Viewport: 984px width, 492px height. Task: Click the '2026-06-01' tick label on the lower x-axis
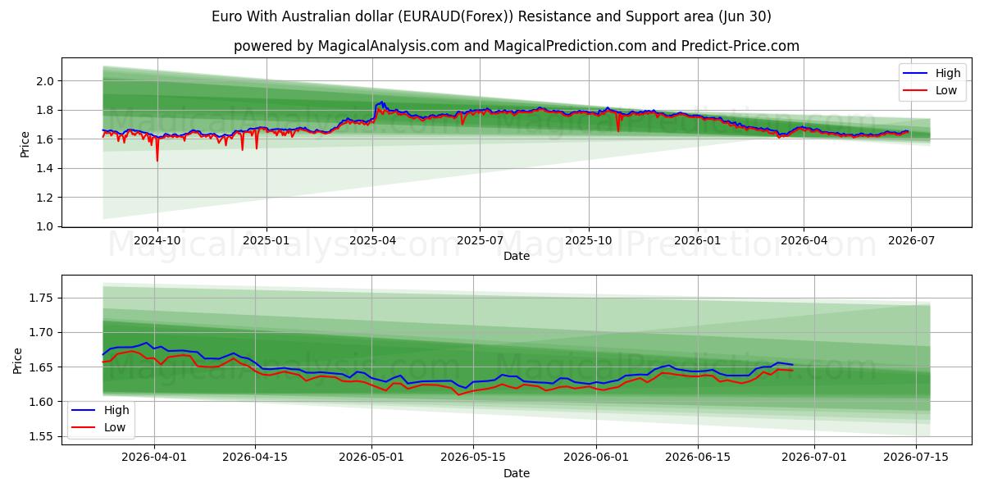[x=596, y=458]
